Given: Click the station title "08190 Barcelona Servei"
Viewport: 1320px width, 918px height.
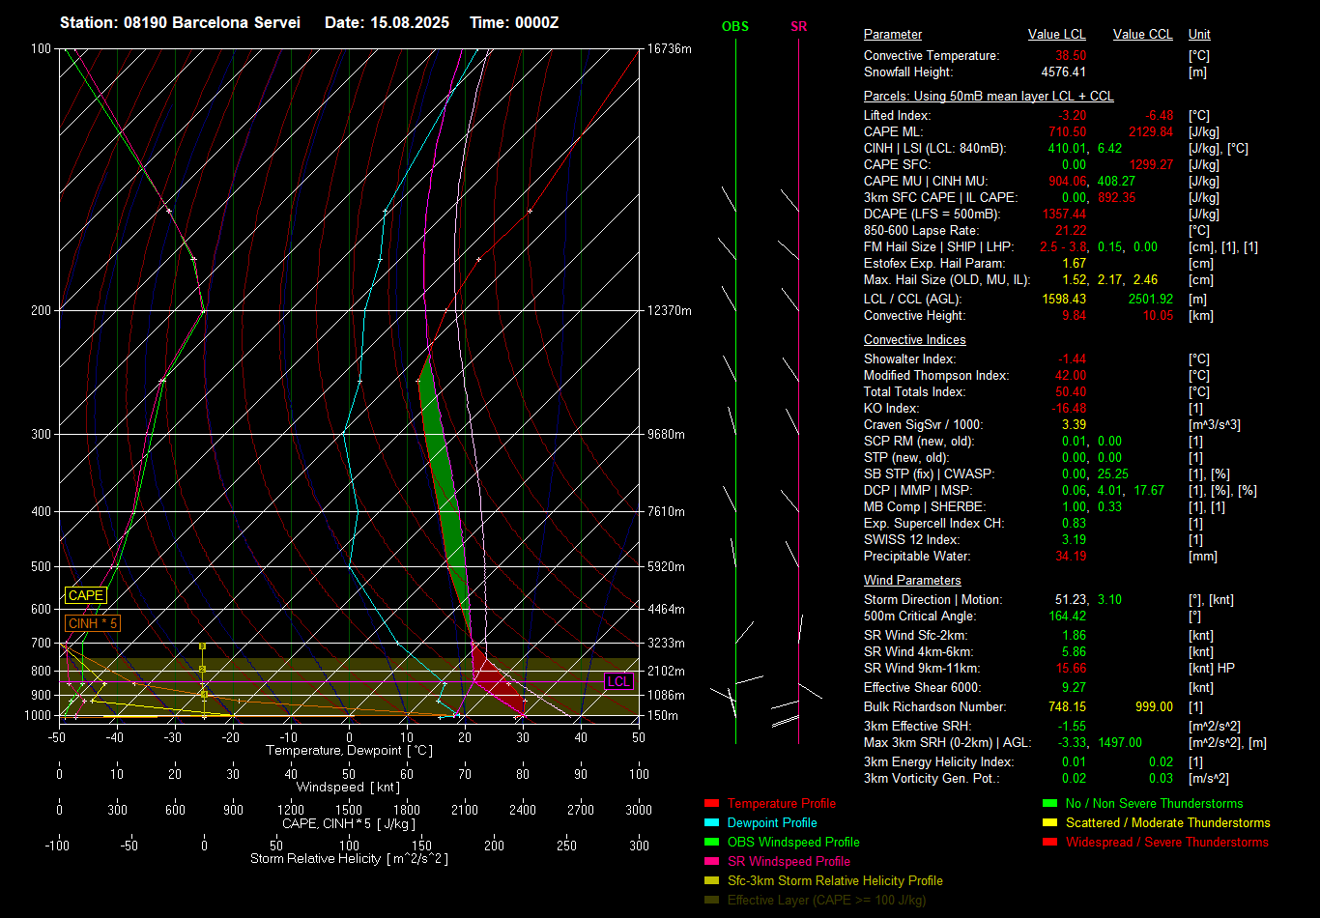Looking at the screenshot, I should [x=212, y=22].
